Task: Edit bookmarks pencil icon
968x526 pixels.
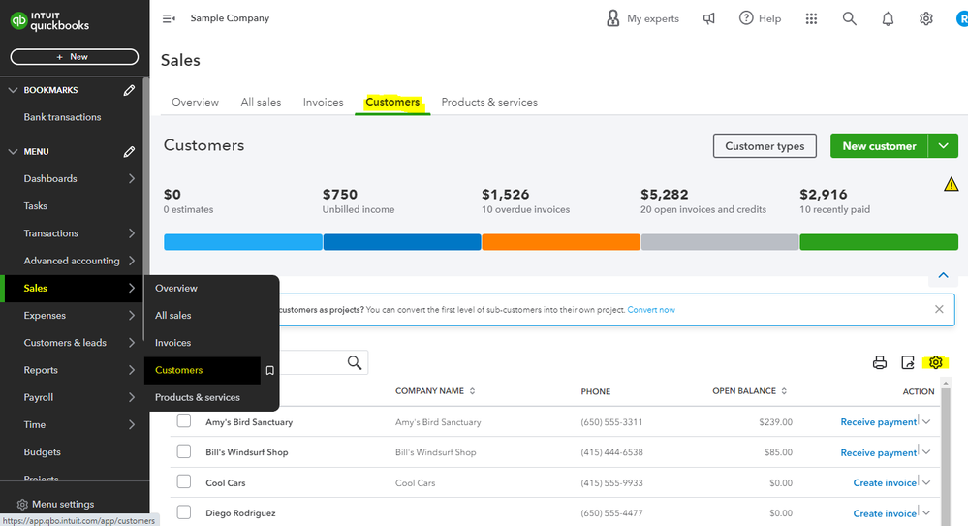Action: (129, 90)
